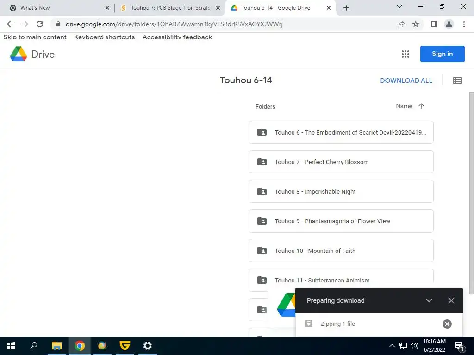View site info via lock icon
Viewport: 474px width, 355px height.
[x=58, y=24]
